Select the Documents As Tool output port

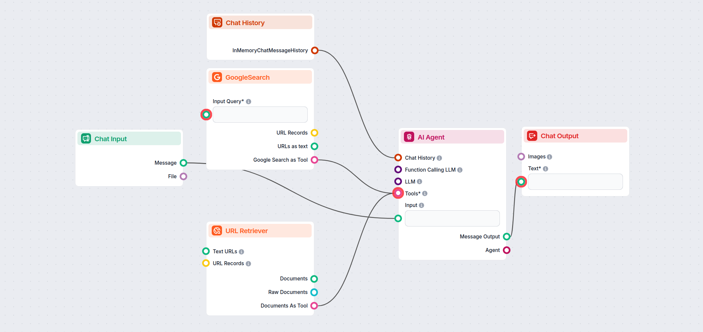(x=315, y=306)
